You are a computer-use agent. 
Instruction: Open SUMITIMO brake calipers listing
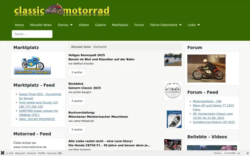coord(38,113)
